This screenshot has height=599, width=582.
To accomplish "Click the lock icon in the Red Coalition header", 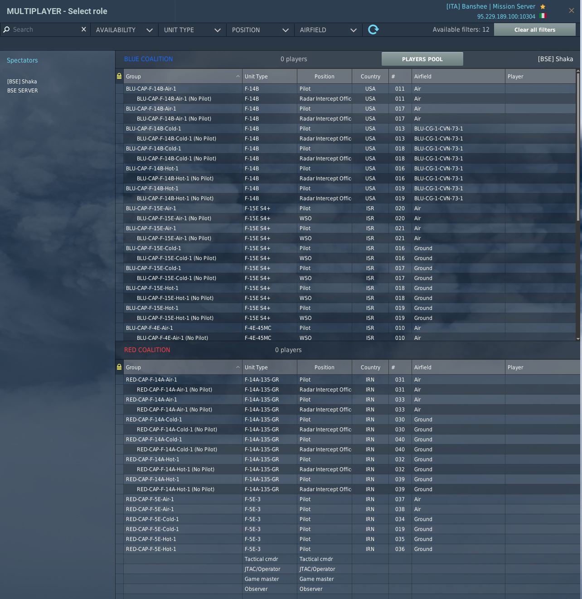I will coord(119,367).
